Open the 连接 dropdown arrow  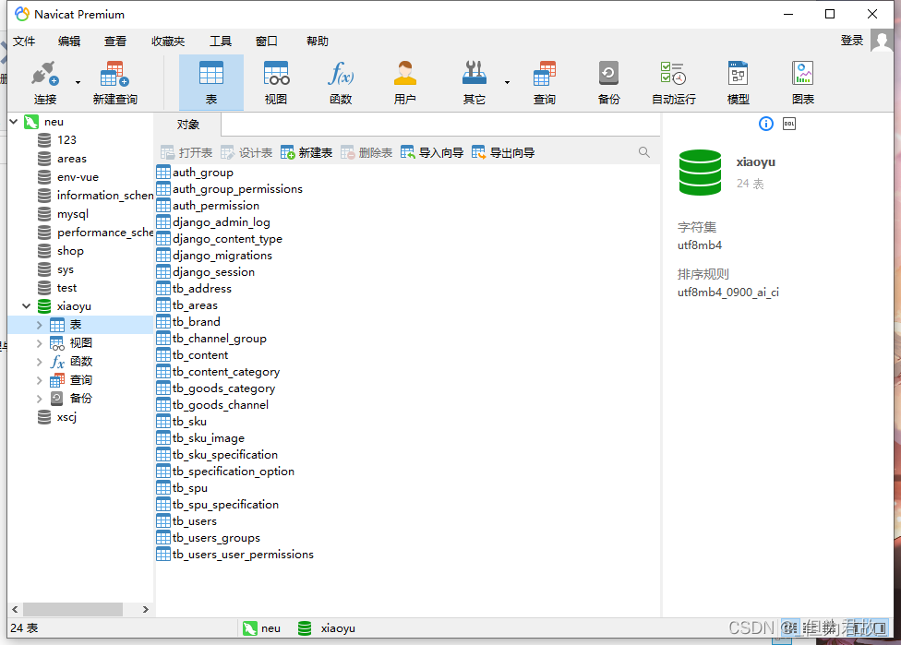pos(78,83)
